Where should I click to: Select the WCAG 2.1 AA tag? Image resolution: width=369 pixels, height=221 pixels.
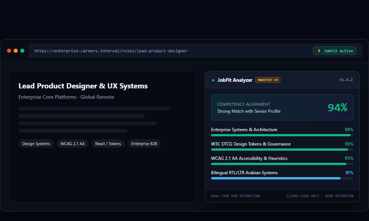[72, 144]
